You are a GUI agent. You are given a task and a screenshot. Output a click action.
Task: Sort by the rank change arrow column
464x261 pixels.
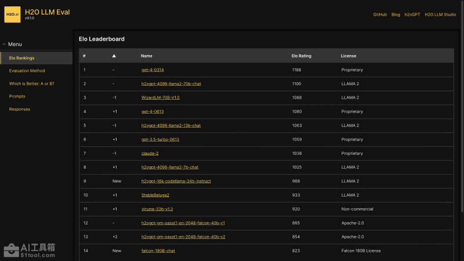tap(114, 56)
